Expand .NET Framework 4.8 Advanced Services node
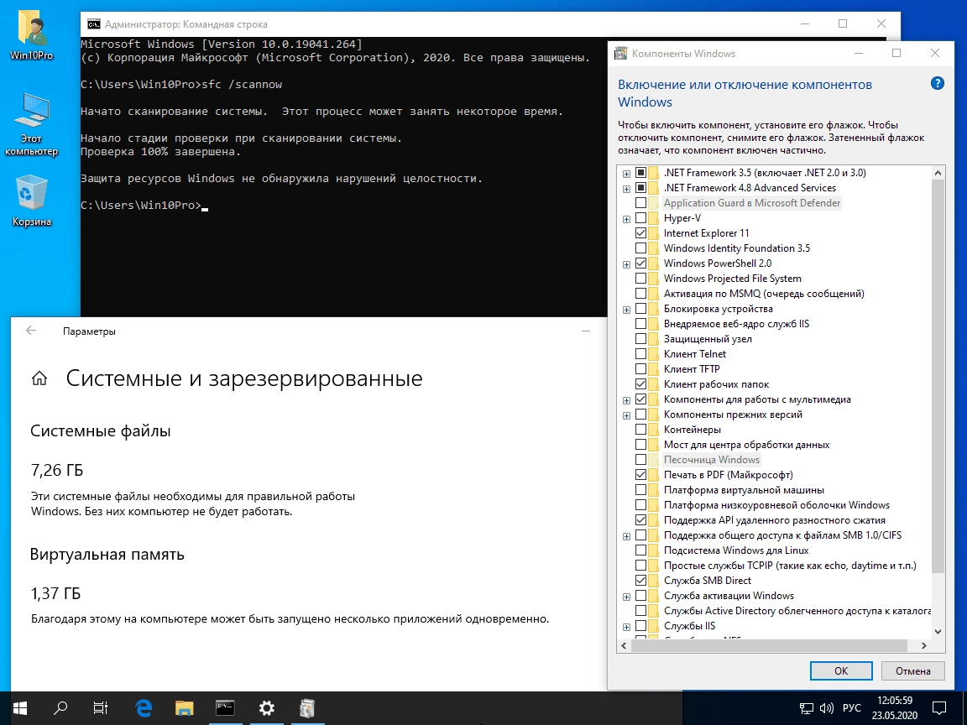Viewport: 967px width, 725px height. tap(626, 189)
